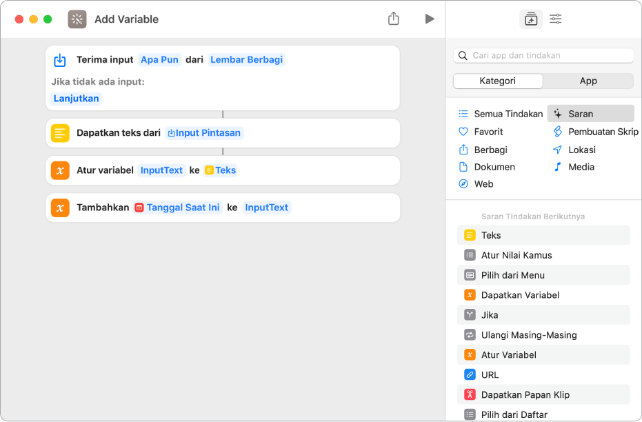Switch to the App tab
Screen dimensions: 642x422
point(588,81)
